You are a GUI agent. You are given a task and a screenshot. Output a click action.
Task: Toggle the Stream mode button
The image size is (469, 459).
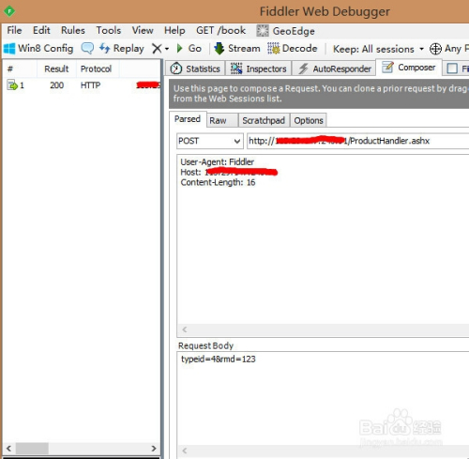click(x=244, y=49)
